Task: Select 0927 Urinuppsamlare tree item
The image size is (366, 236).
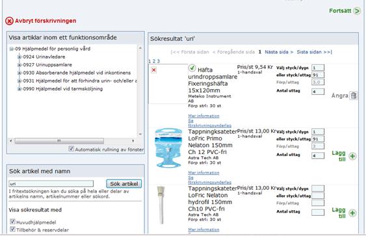Action: pyautogui.click(x=47, y=64)
